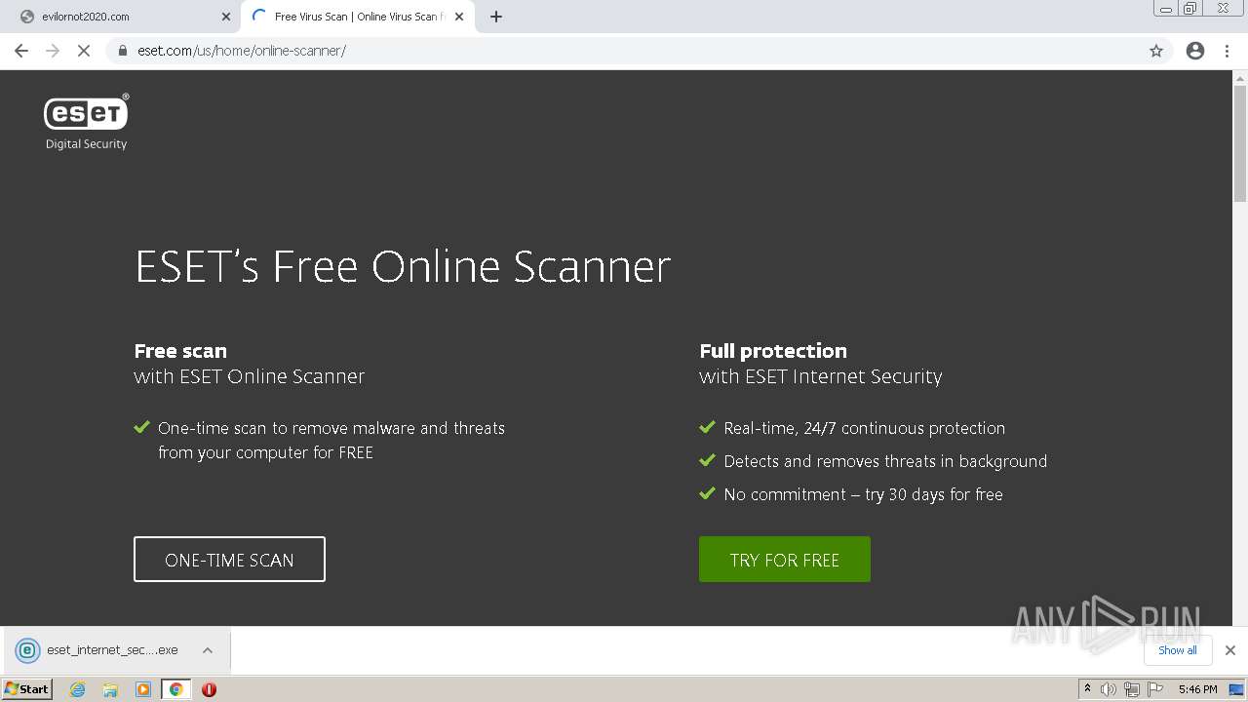1248x702 pixels.
Task: Show hidden system tray icons
Action: pyautogui.click(x=1087, y=689)
